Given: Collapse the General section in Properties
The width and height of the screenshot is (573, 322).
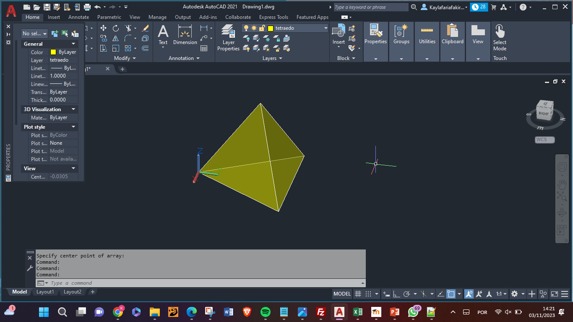Looking at the screenshot, I should (x=73, y=44).
